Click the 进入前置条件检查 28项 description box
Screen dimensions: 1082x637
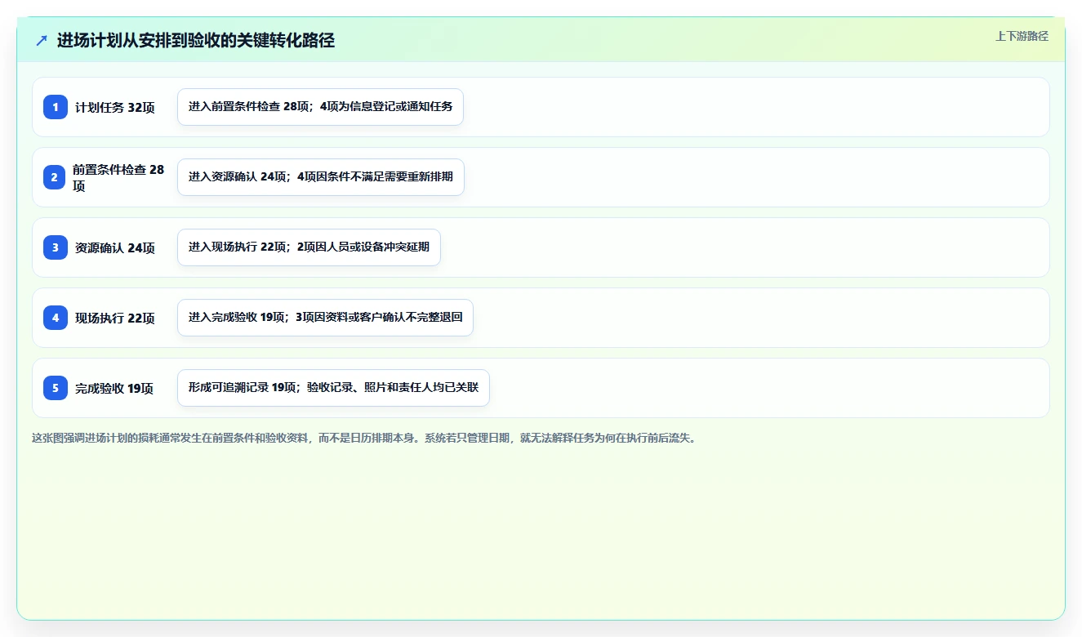320,107
